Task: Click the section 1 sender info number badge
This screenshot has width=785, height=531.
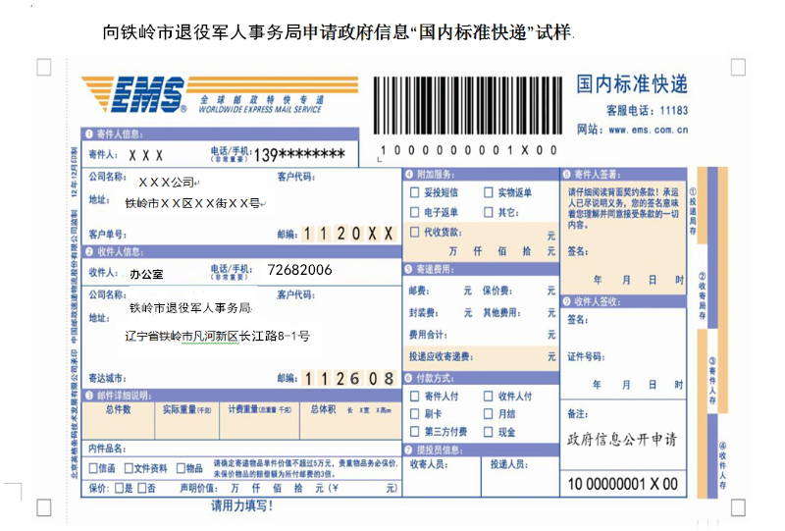Action: (88, 134)
